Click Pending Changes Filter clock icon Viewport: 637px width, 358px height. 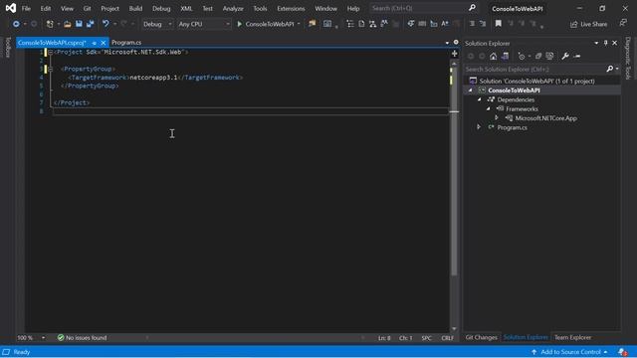pyautogui.click(x=522, y=57)
